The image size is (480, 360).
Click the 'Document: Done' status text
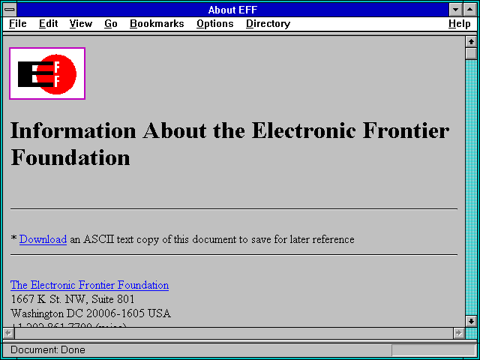click(x=48, y=350)
